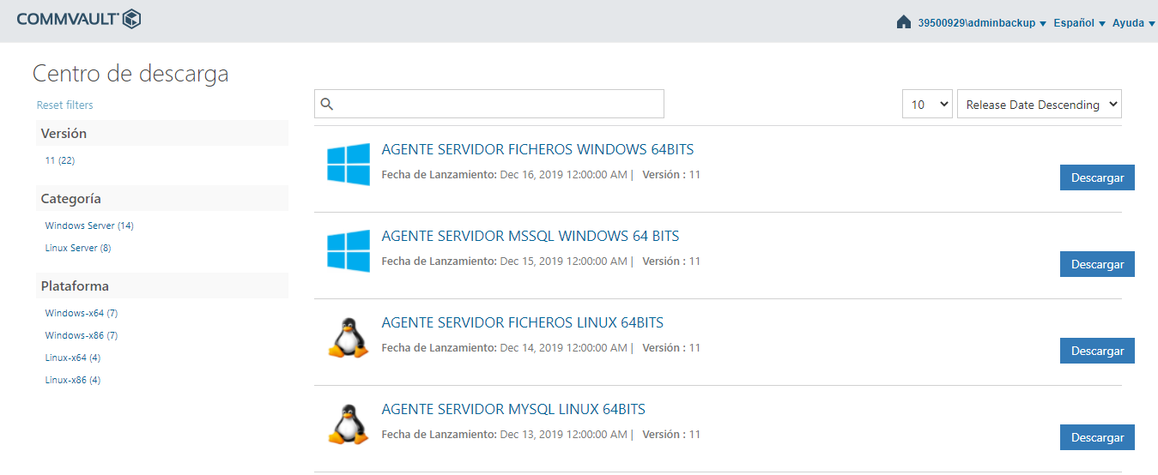The width and height of the screenshot is (1158, 475).
Task: Open the adminbackup user menu
Action: (x=982, y=23)
